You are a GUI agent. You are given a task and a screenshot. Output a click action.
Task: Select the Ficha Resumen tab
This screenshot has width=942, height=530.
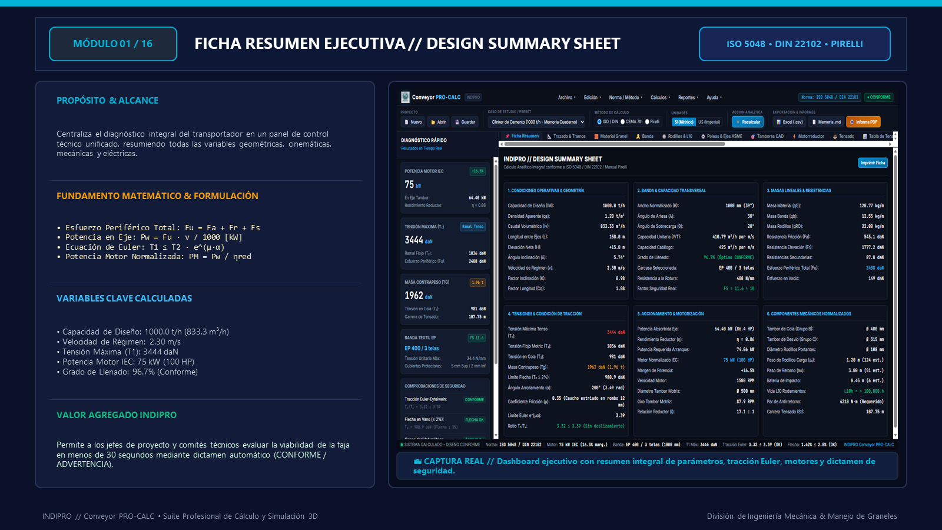(x=522, y=136)
